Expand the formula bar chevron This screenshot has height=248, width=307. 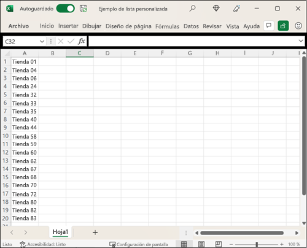301,41
